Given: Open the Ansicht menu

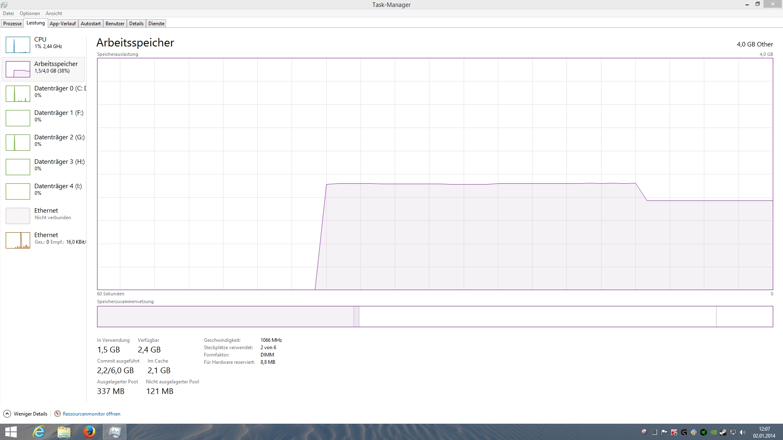Looking at the screenshot, I should 54,13.
